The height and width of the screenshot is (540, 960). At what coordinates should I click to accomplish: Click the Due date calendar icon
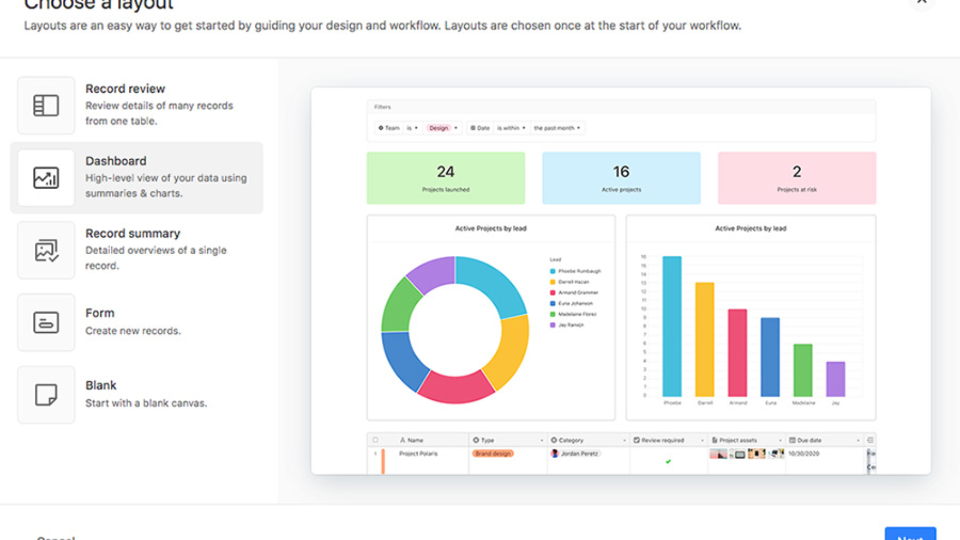point(792,439)
